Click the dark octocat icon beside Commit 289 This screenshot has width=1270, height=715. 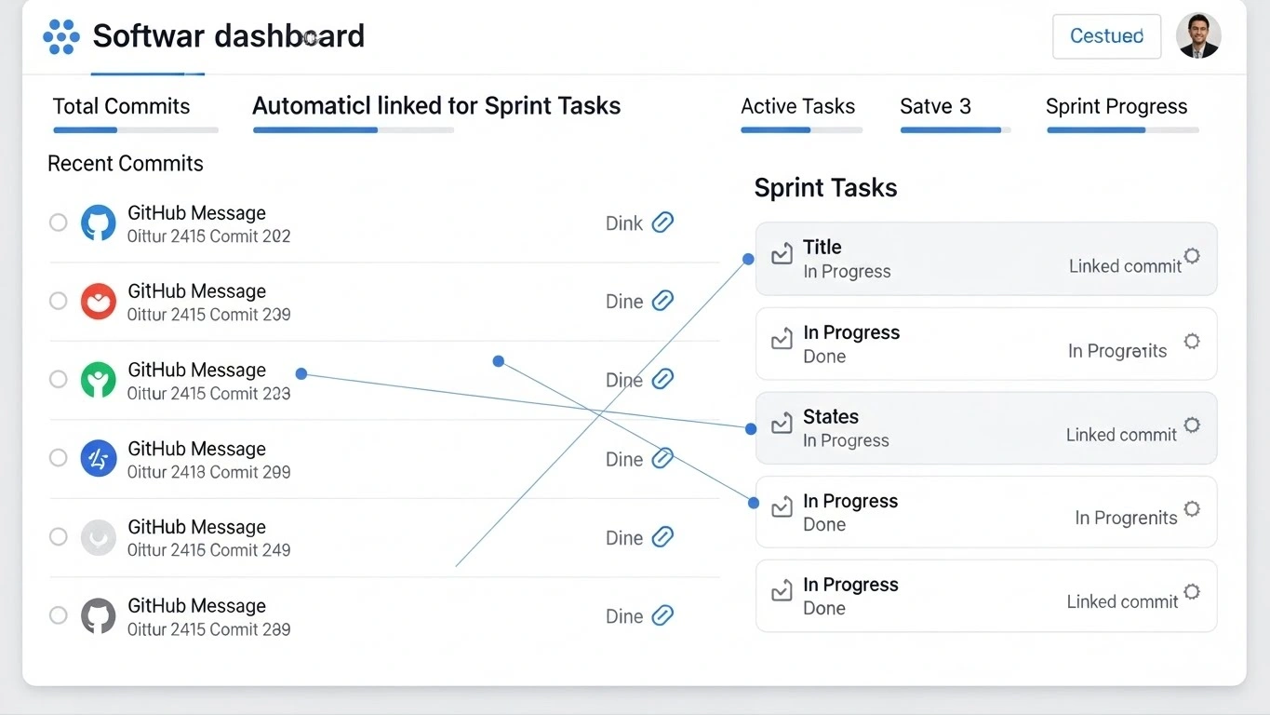98,615
